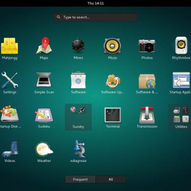The image size is (191, 191).
Task: Launch Rhythmbox music player
Action: tap(181, 45)
